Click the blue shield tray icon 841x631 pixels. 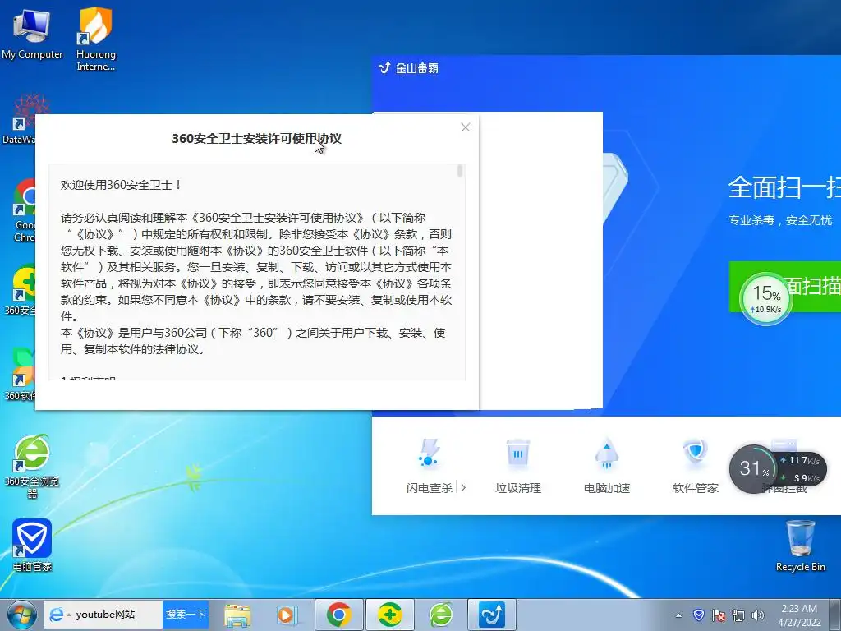click(698, 615)
